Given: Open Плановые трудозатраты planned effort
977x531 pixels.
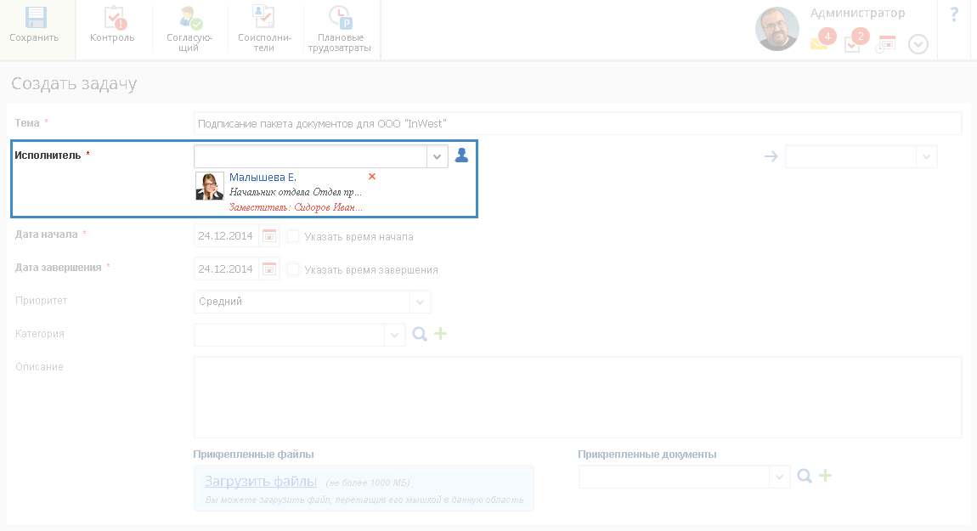Looking at the screenshot, I should (x=341, y=20).
